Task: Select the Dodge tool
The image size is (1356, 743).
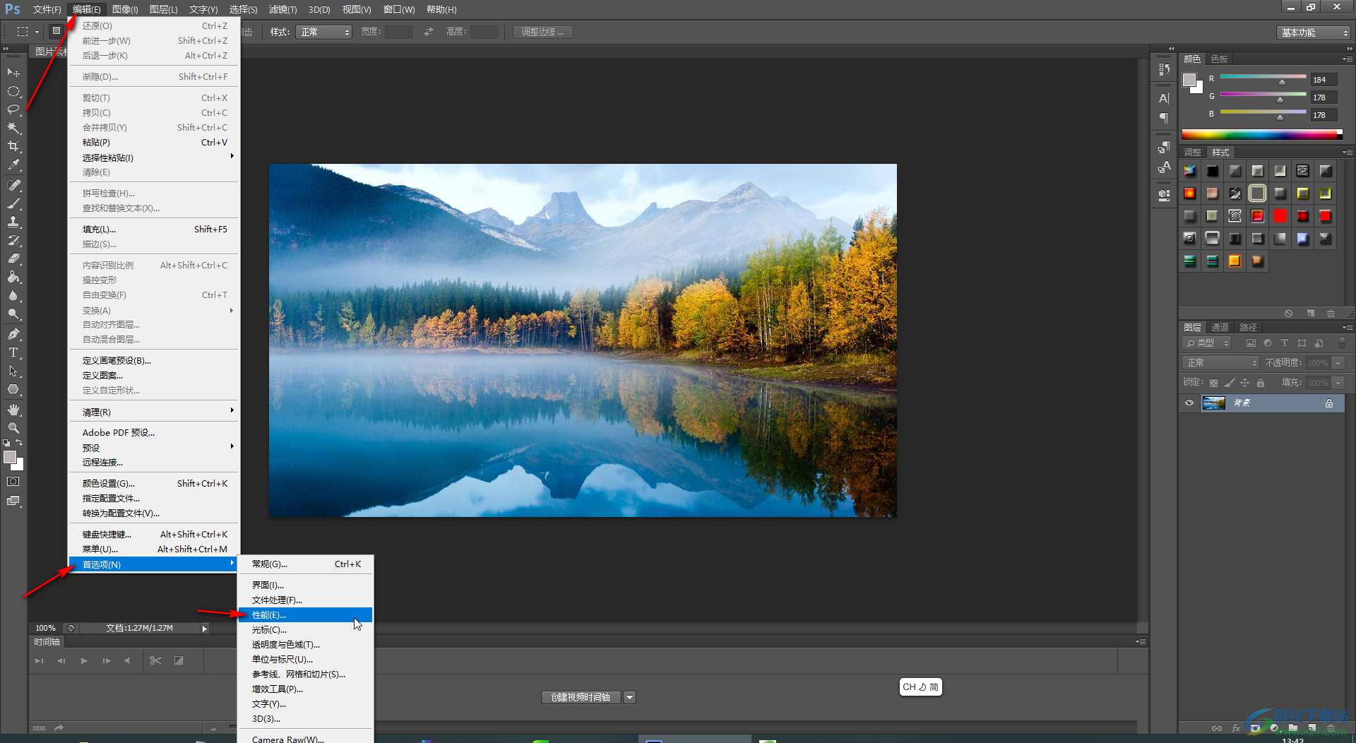Action: pos(13,314)
